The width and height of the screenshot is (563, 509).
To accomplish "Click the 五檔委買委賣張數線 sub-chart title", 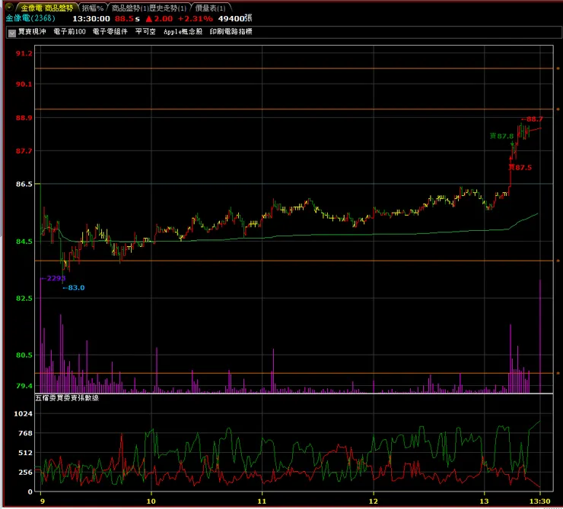I will coord(67,398).
